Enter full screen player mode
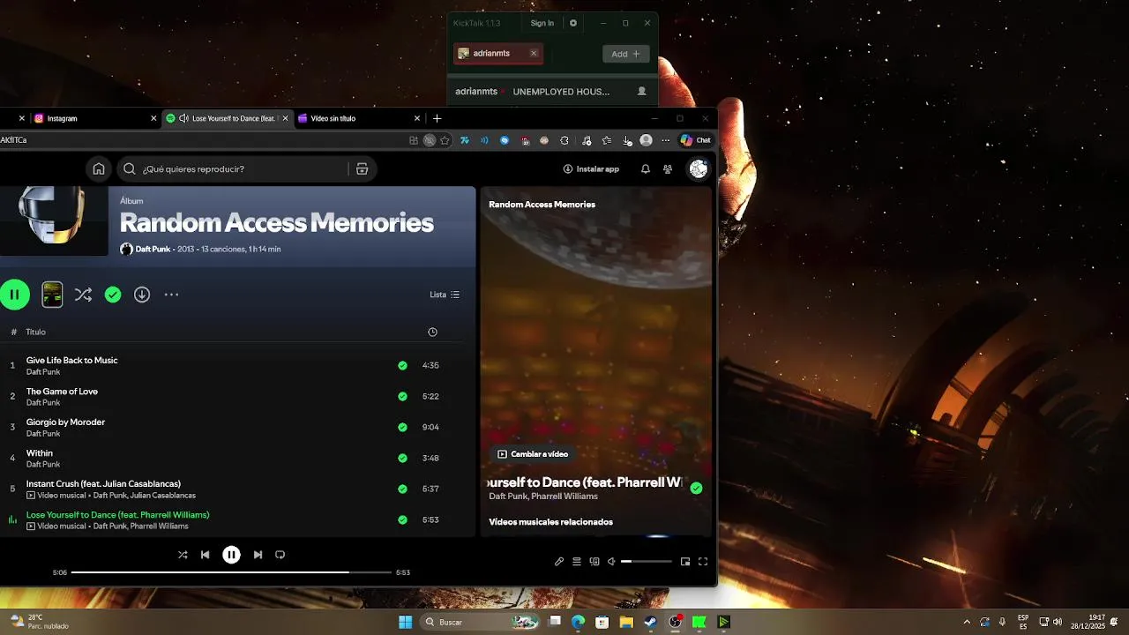The width and height of the screenshot is (1129, 635). tap(703, 562)
